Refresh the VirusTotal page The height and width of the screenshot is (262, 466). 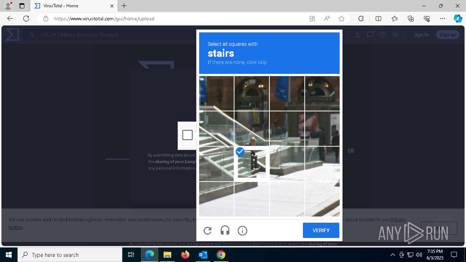[26, 19]
